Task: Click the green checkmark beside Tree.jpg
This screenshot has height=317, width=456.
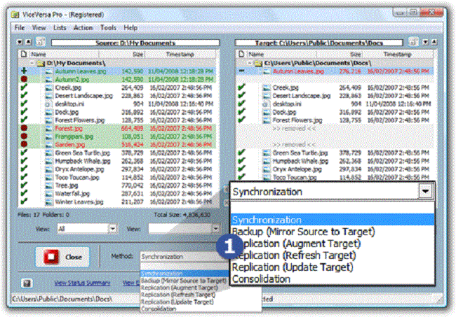Action: tap(24, 185)
